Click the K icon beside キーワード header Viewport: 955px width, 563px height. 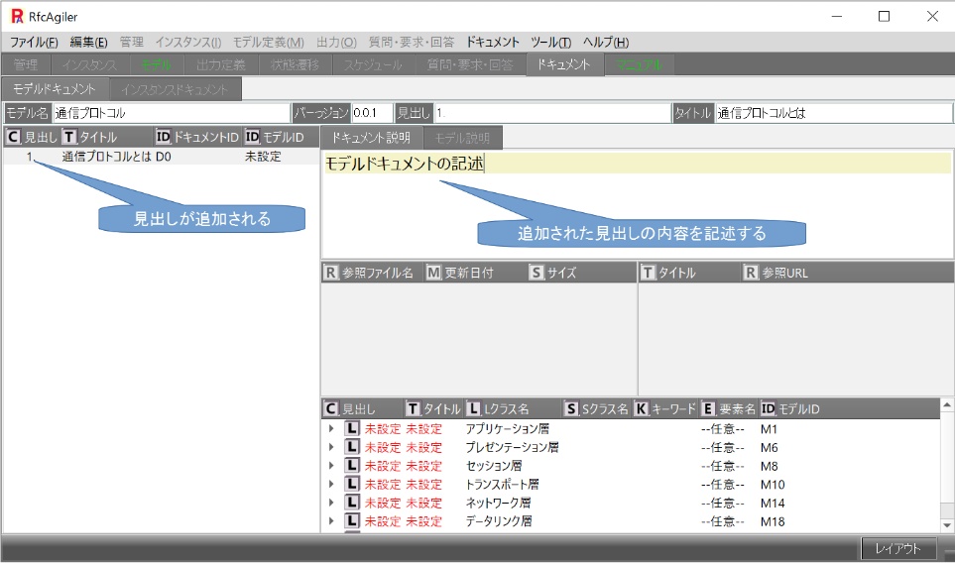(641, 409)
